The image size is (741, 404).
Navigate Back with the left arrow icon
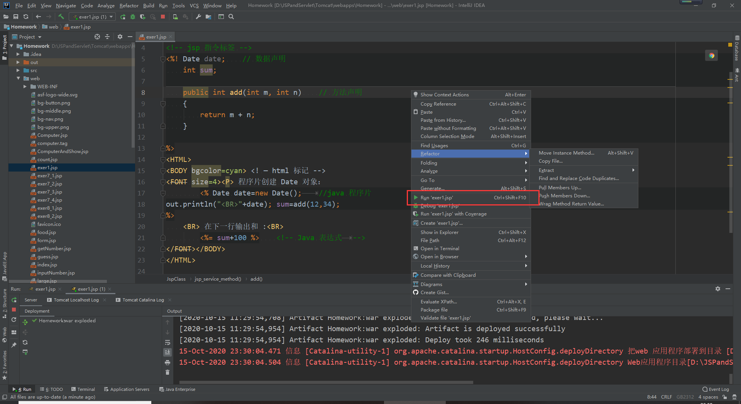[x=38, y=17]
